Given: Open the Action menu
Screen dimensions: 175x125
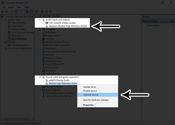Looking at the screenshot, I should [11, 7].
